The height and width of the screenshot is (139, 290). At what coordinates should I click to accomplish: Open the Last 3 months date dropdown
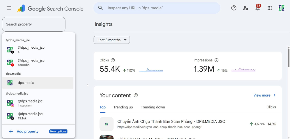coord(112,40)
